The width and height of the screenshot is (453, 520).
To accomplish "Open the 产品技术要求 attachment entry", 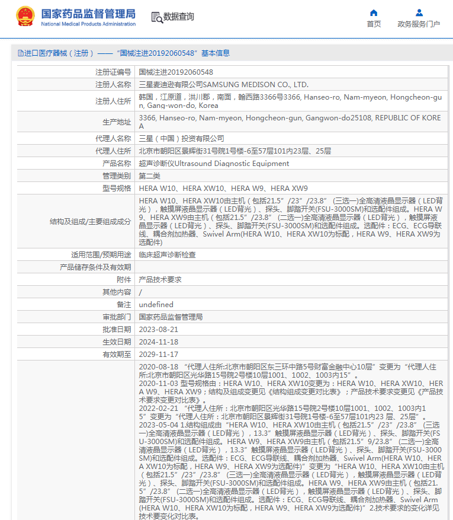I will [160, 279].
